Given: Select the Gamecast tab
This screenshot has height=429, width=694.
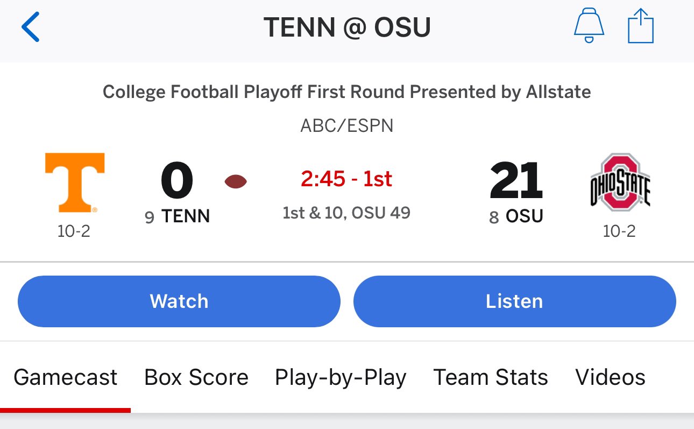Looking at the screenshot, I should pos(65,377).
